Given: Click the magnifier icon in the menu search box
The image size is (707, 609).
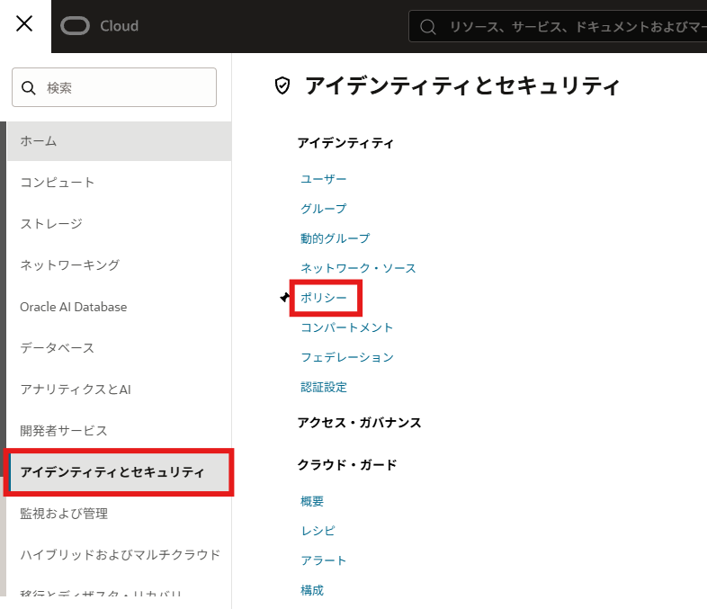Looking at the screenshot, I should [29, 88].
